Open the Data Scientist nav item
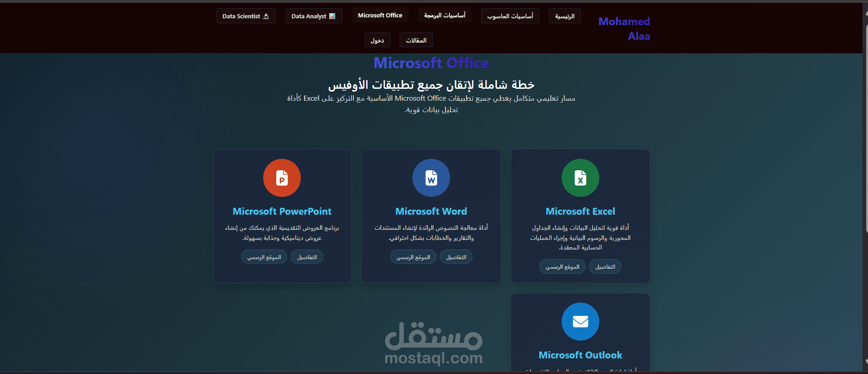Image resolution: width=868 pixels, height=374 pixels. (x=246, y=16)
